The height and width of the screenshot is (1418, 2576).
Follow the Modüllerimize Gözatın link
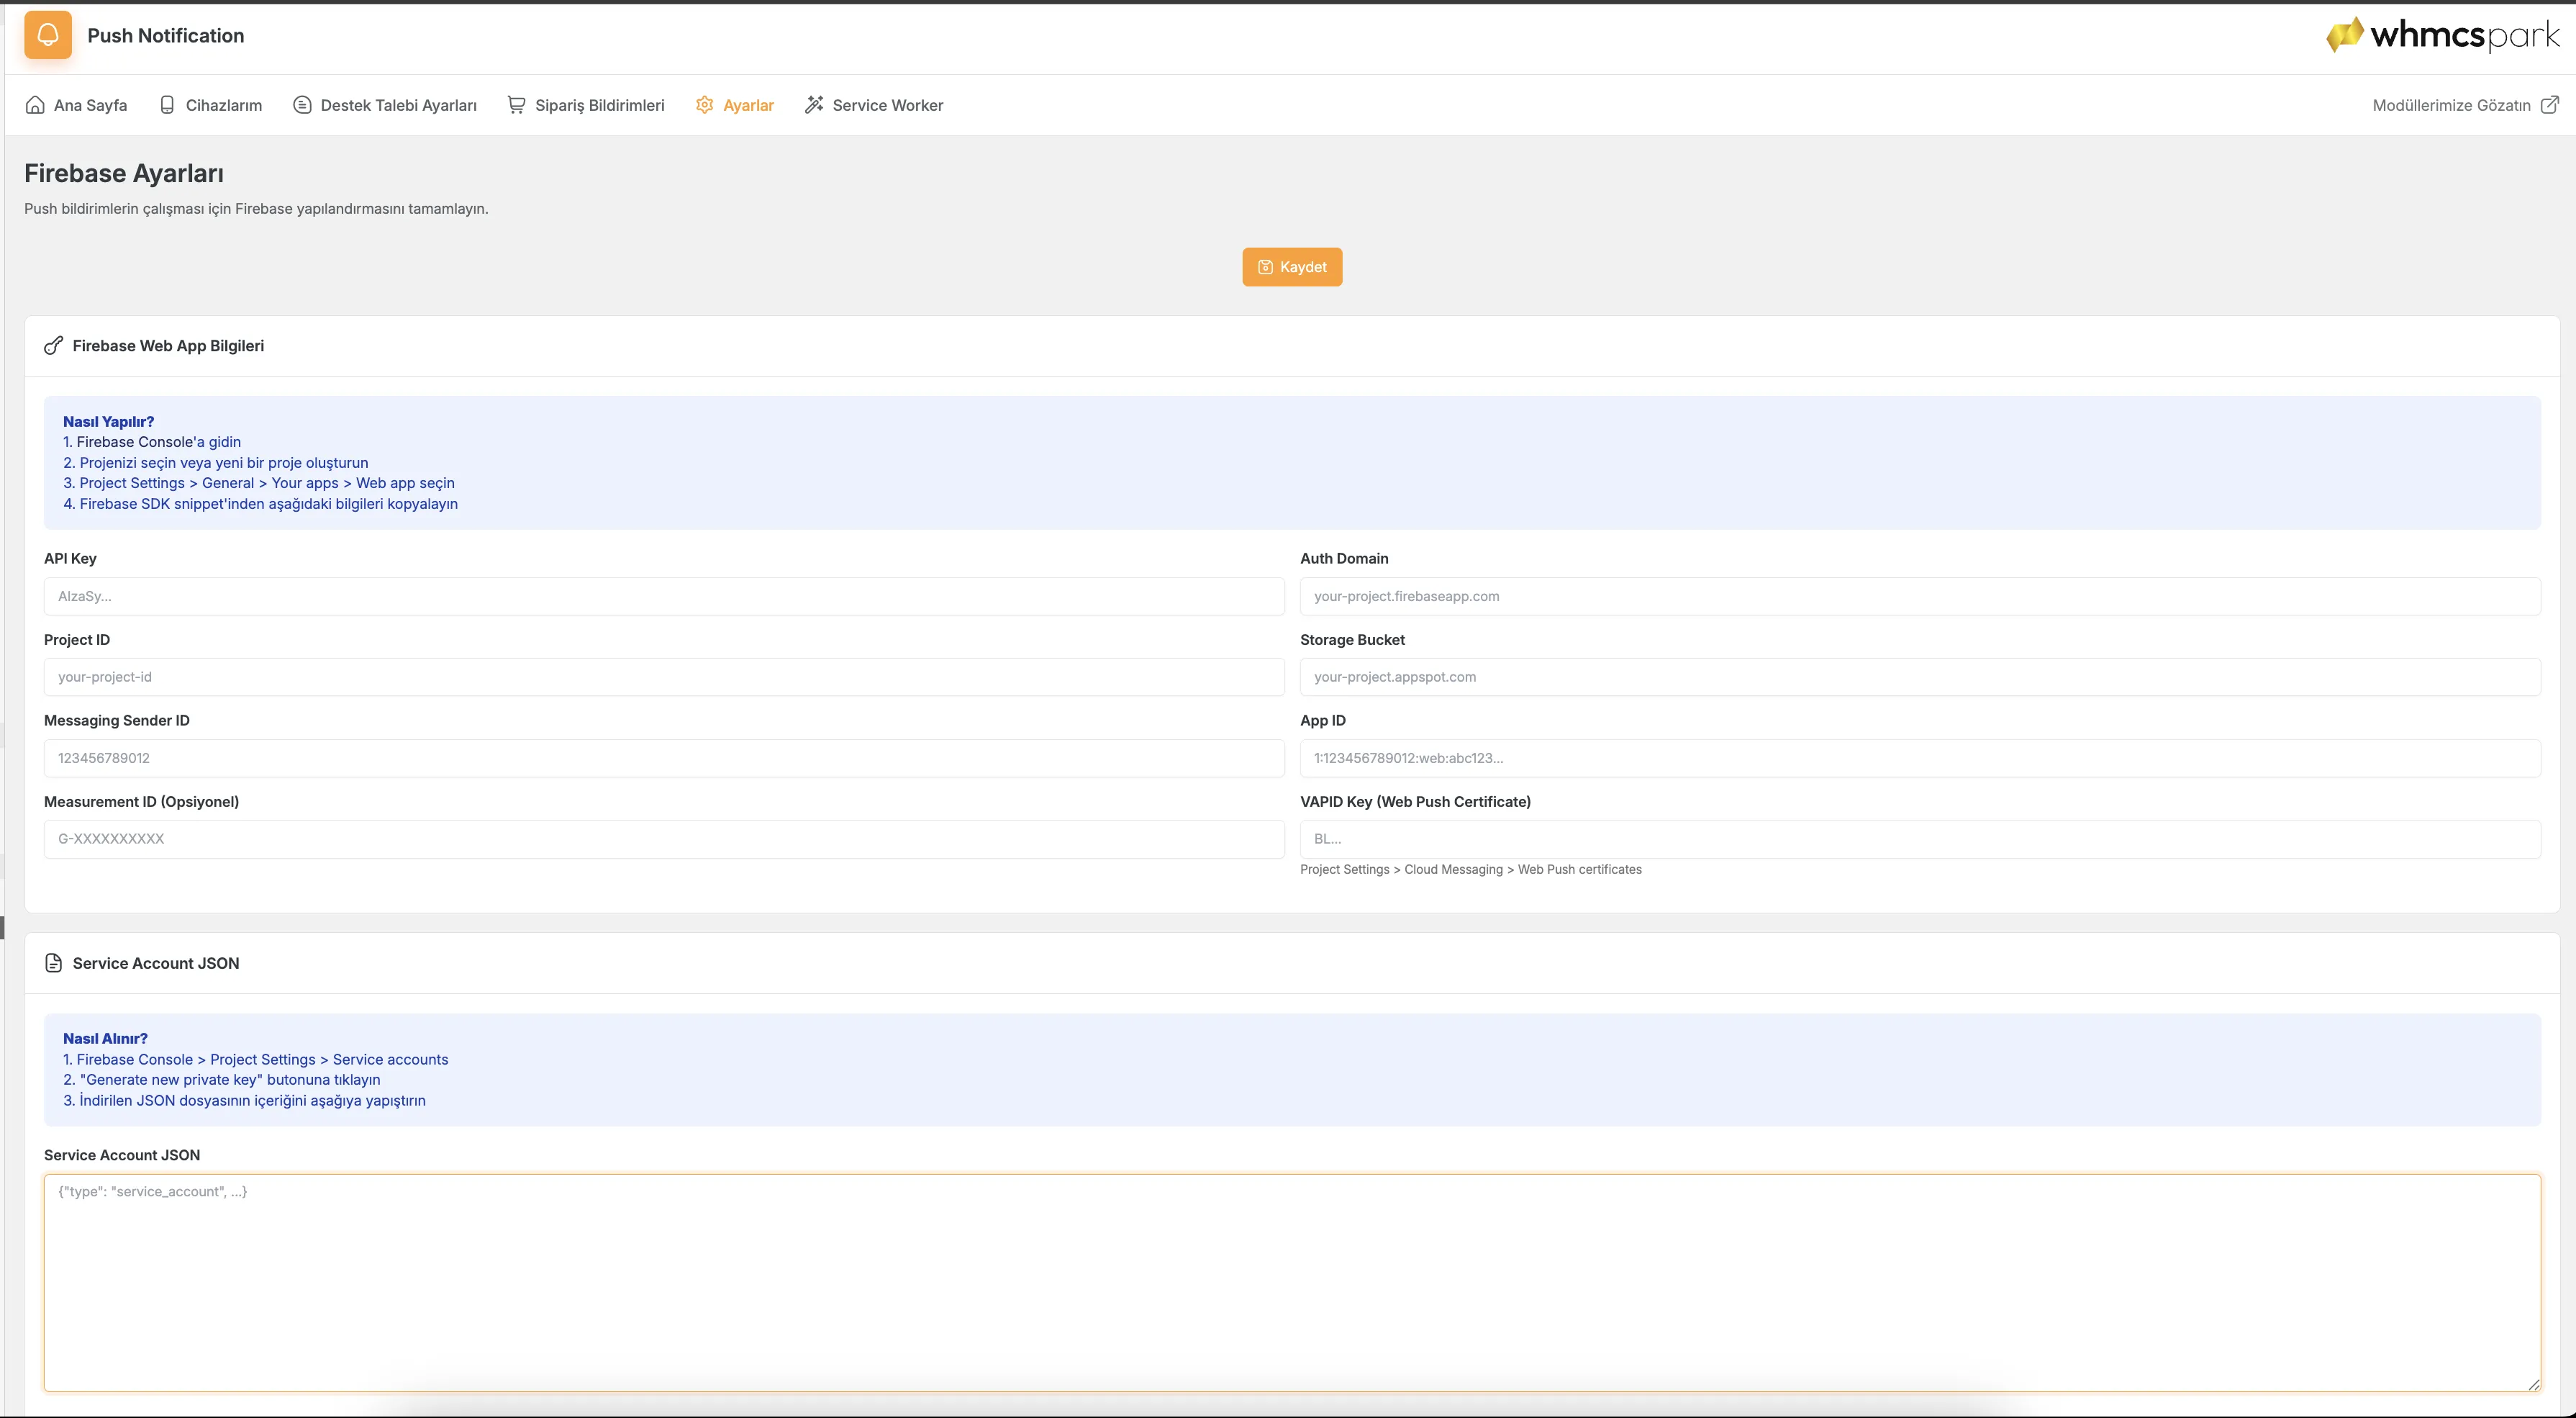point(2466,105)
